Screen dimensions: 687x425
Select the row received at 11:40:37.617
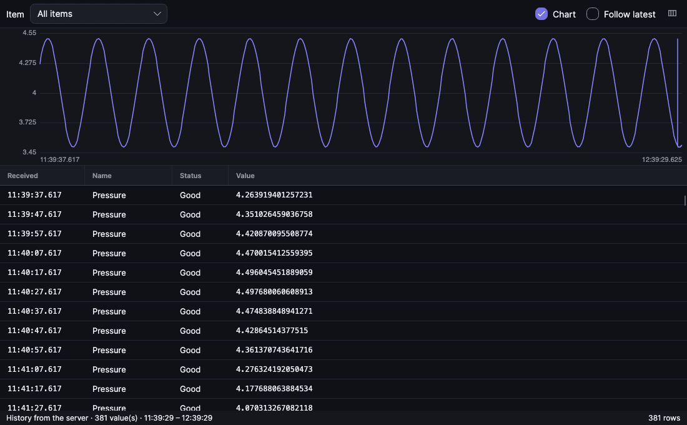click(343, 311)
